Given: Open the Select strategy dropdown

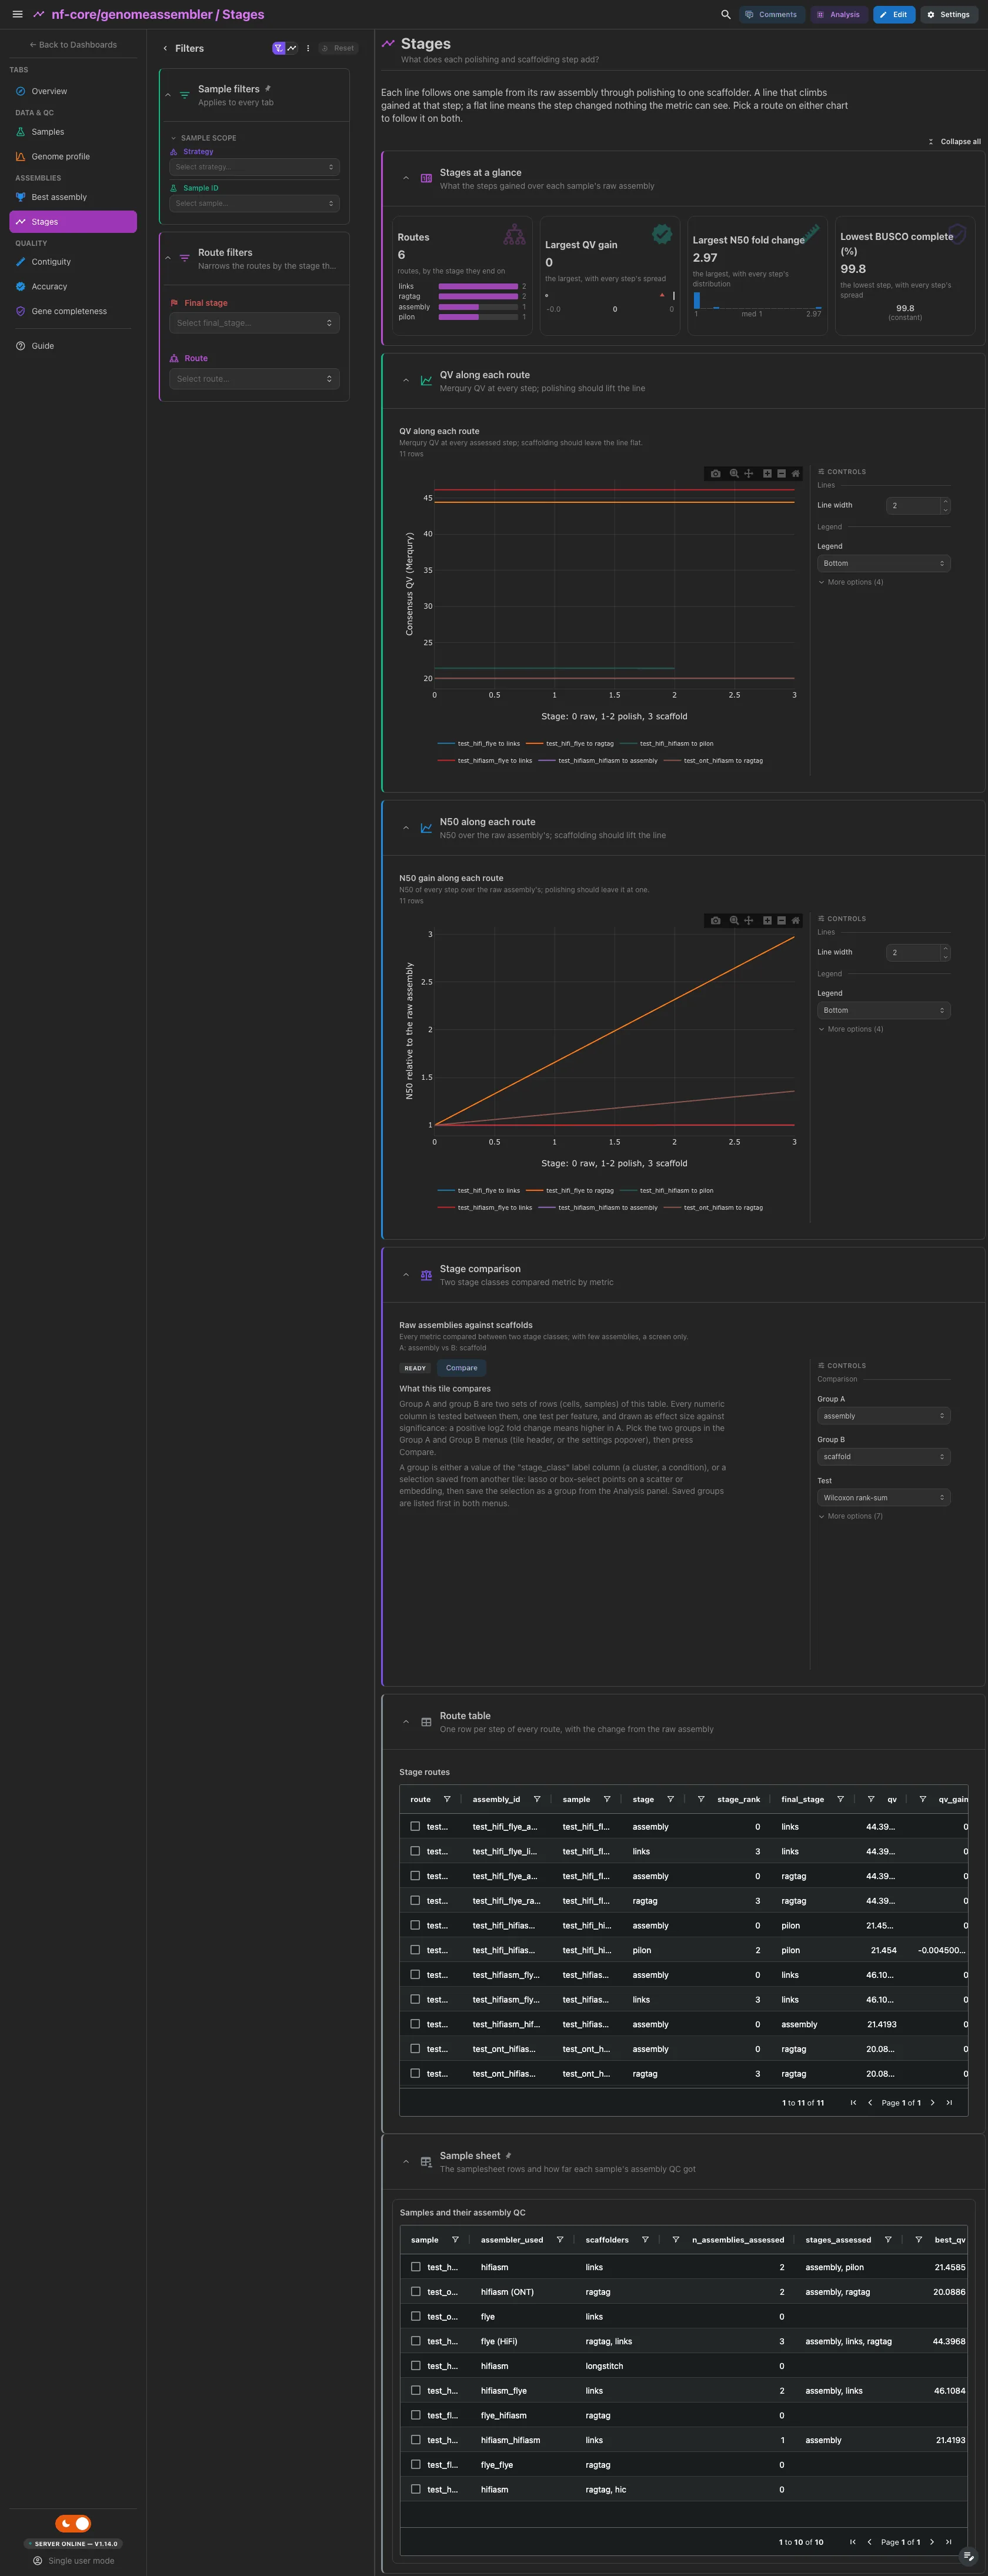Looking at the screenshot, I should point(254,167).
